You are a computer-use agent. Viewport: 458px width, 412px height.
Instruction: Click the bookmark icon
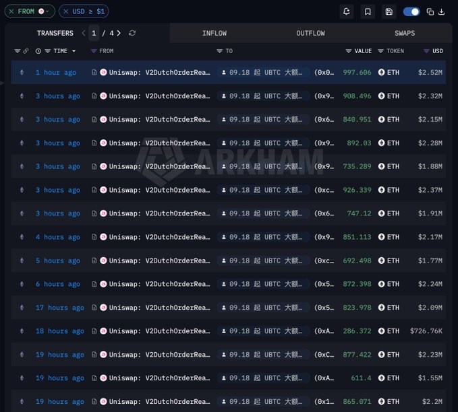(368, 11)
